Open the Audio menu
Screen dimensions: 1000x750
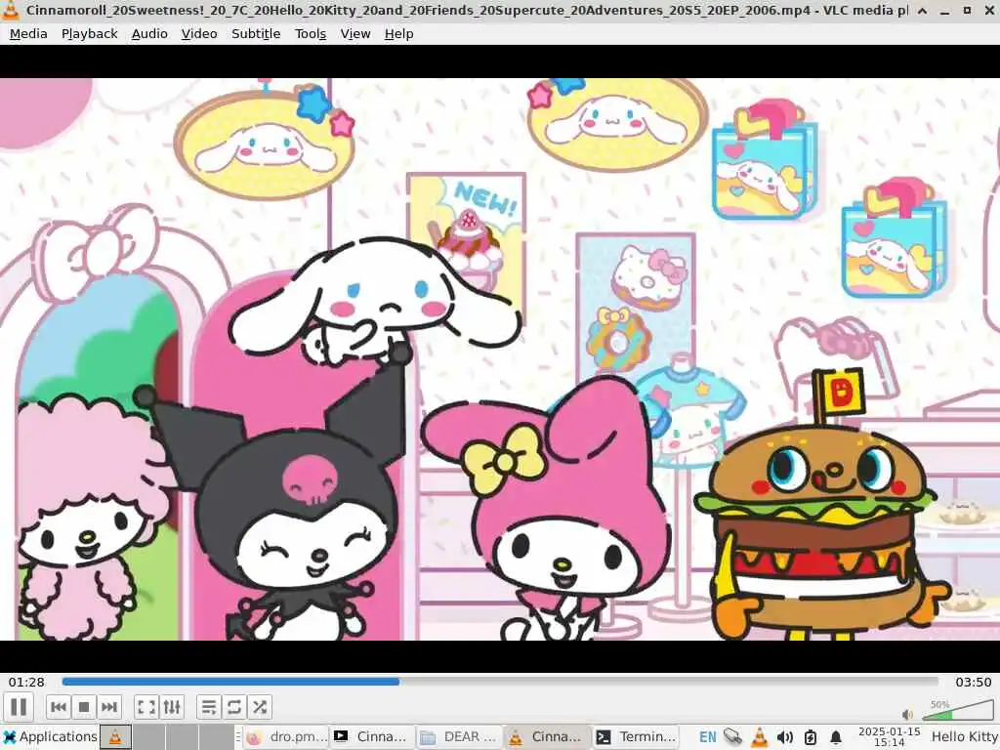(149, 34)
